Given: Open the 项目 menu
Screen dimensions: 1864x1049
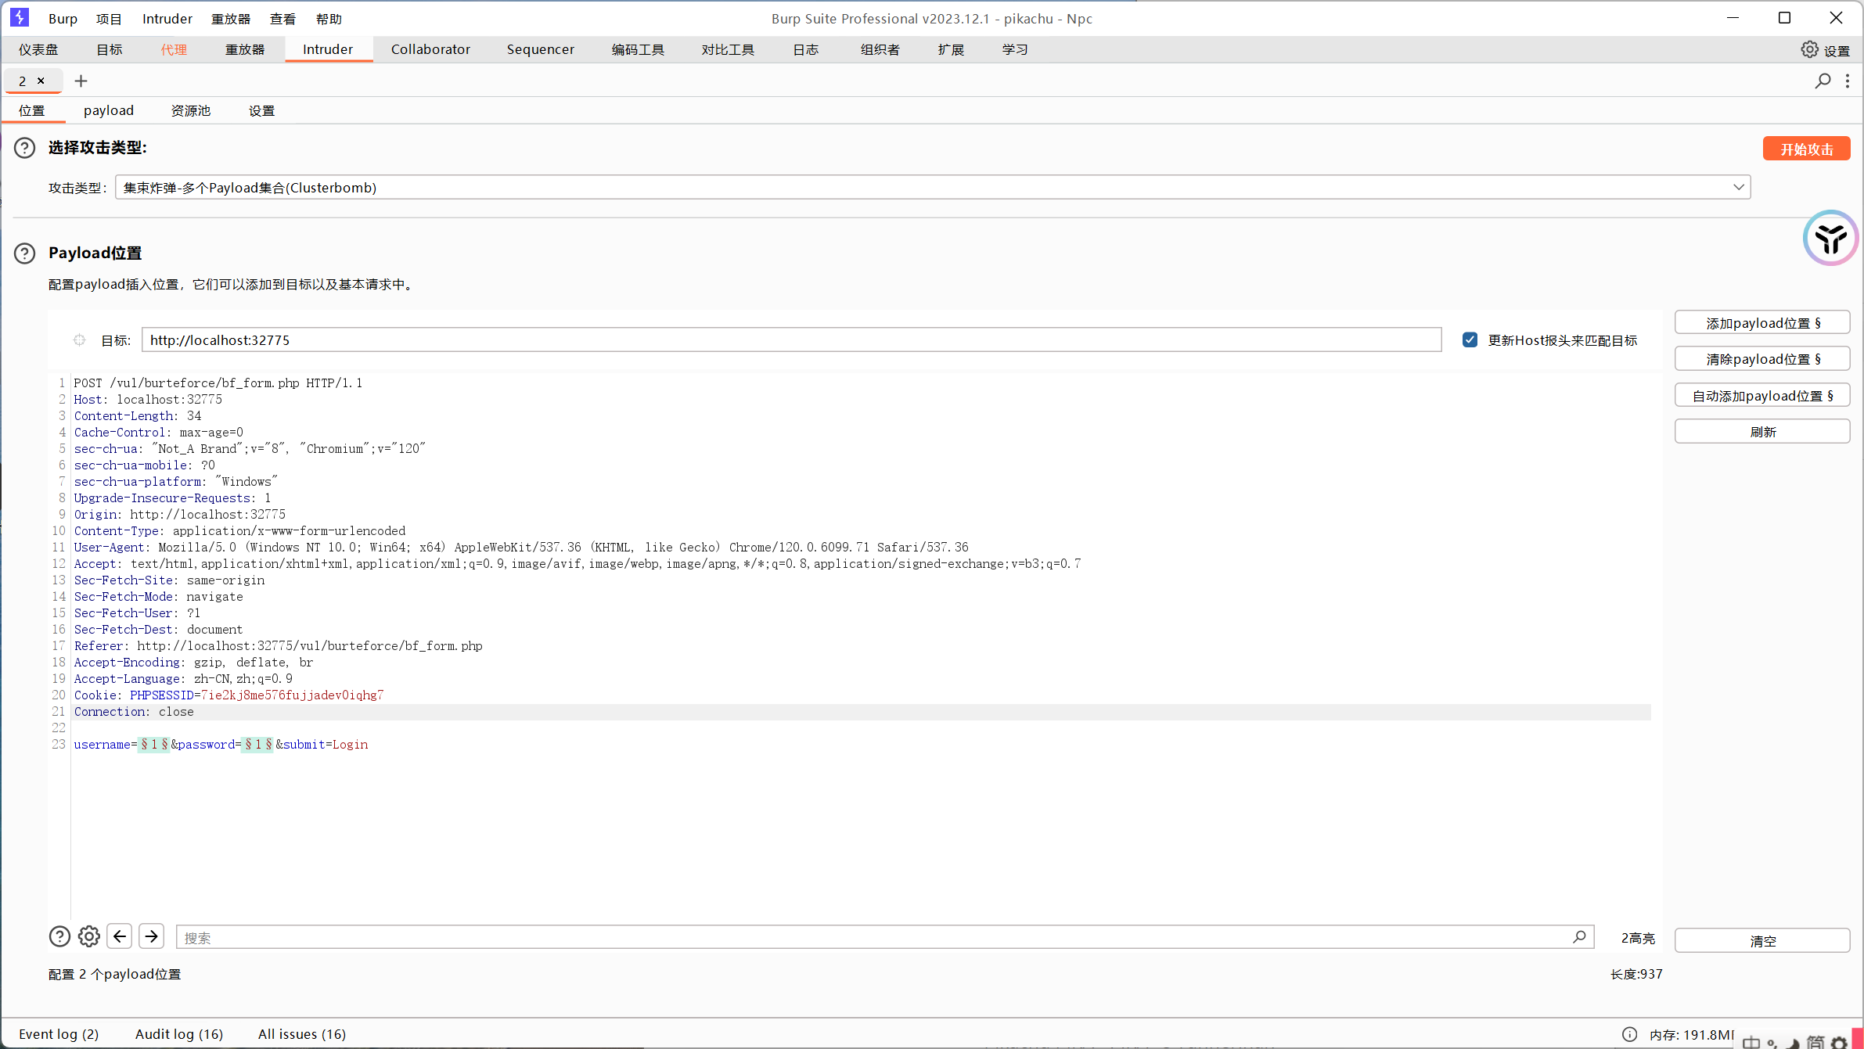Looking at the screenshot, I should [x=109, y=19].
